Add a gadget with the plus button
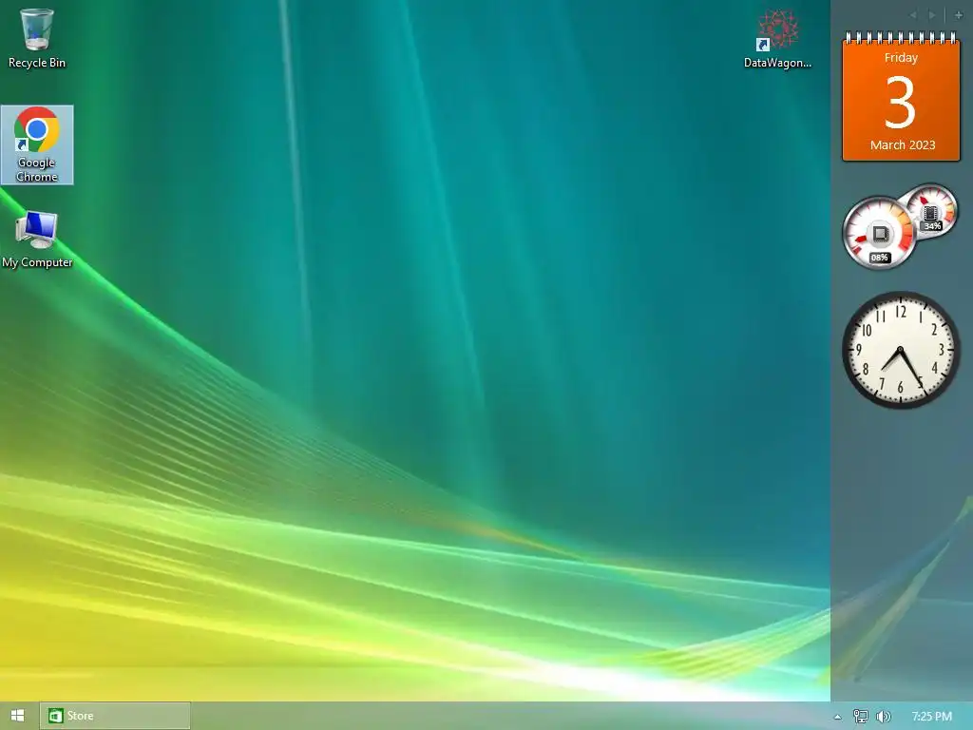The width and height of the screenshot is (973, 730). point(959,15)
